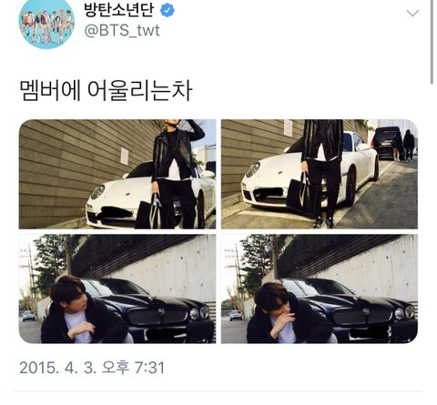437x405 pixels.
Task: Click the vertical scrollbar thumb
Action: click(432, 41)
